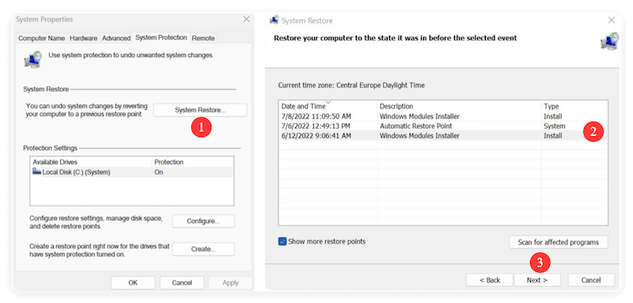Click Next in System Restore wizard
633x303 pixels.
pos(537,280)
